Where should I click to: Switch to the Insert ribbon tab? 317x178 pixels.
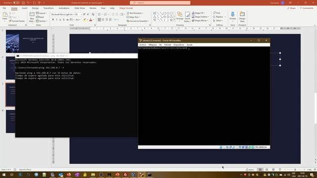[24, 8]
